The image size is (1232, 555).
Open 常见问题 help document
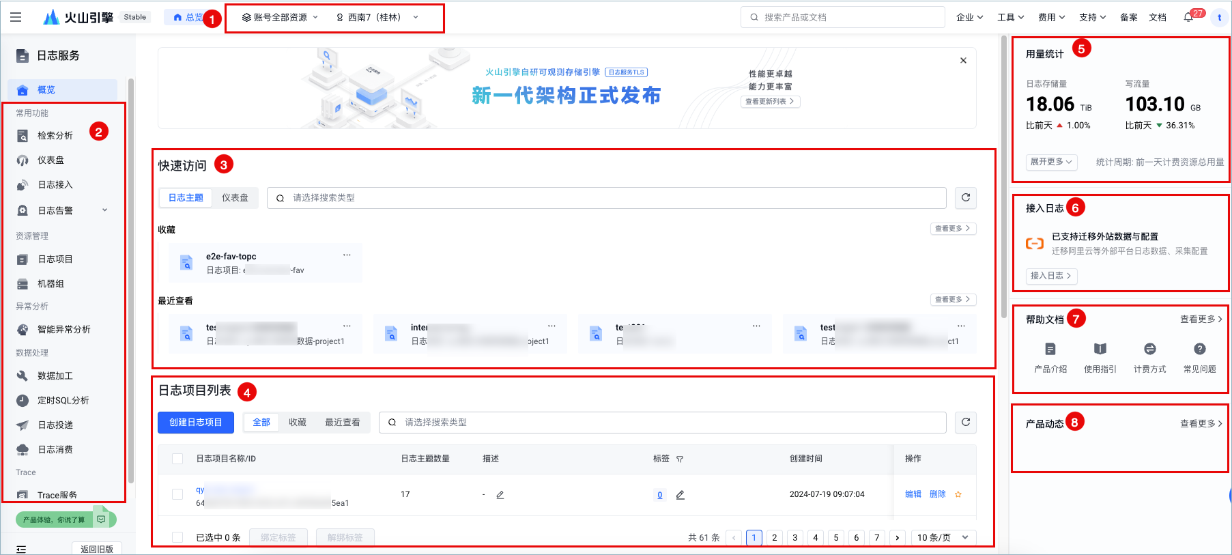pyautogui.click(x=1200, y=358)
